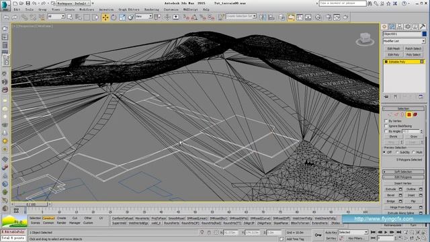
Task: Click the Align tool icon
Action: [x=271, y=17]
